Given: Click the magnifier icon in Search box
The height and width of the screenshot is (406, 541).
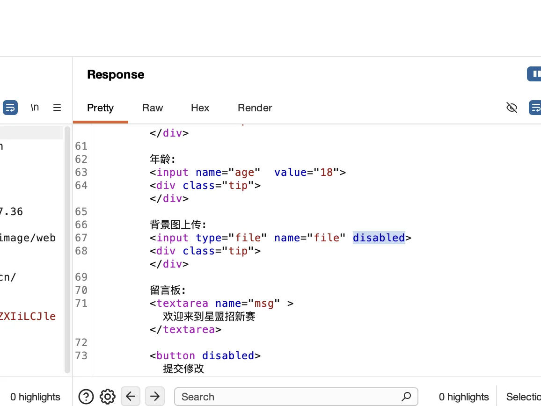Looking at the screenshot, I should [x=406, y=397].
